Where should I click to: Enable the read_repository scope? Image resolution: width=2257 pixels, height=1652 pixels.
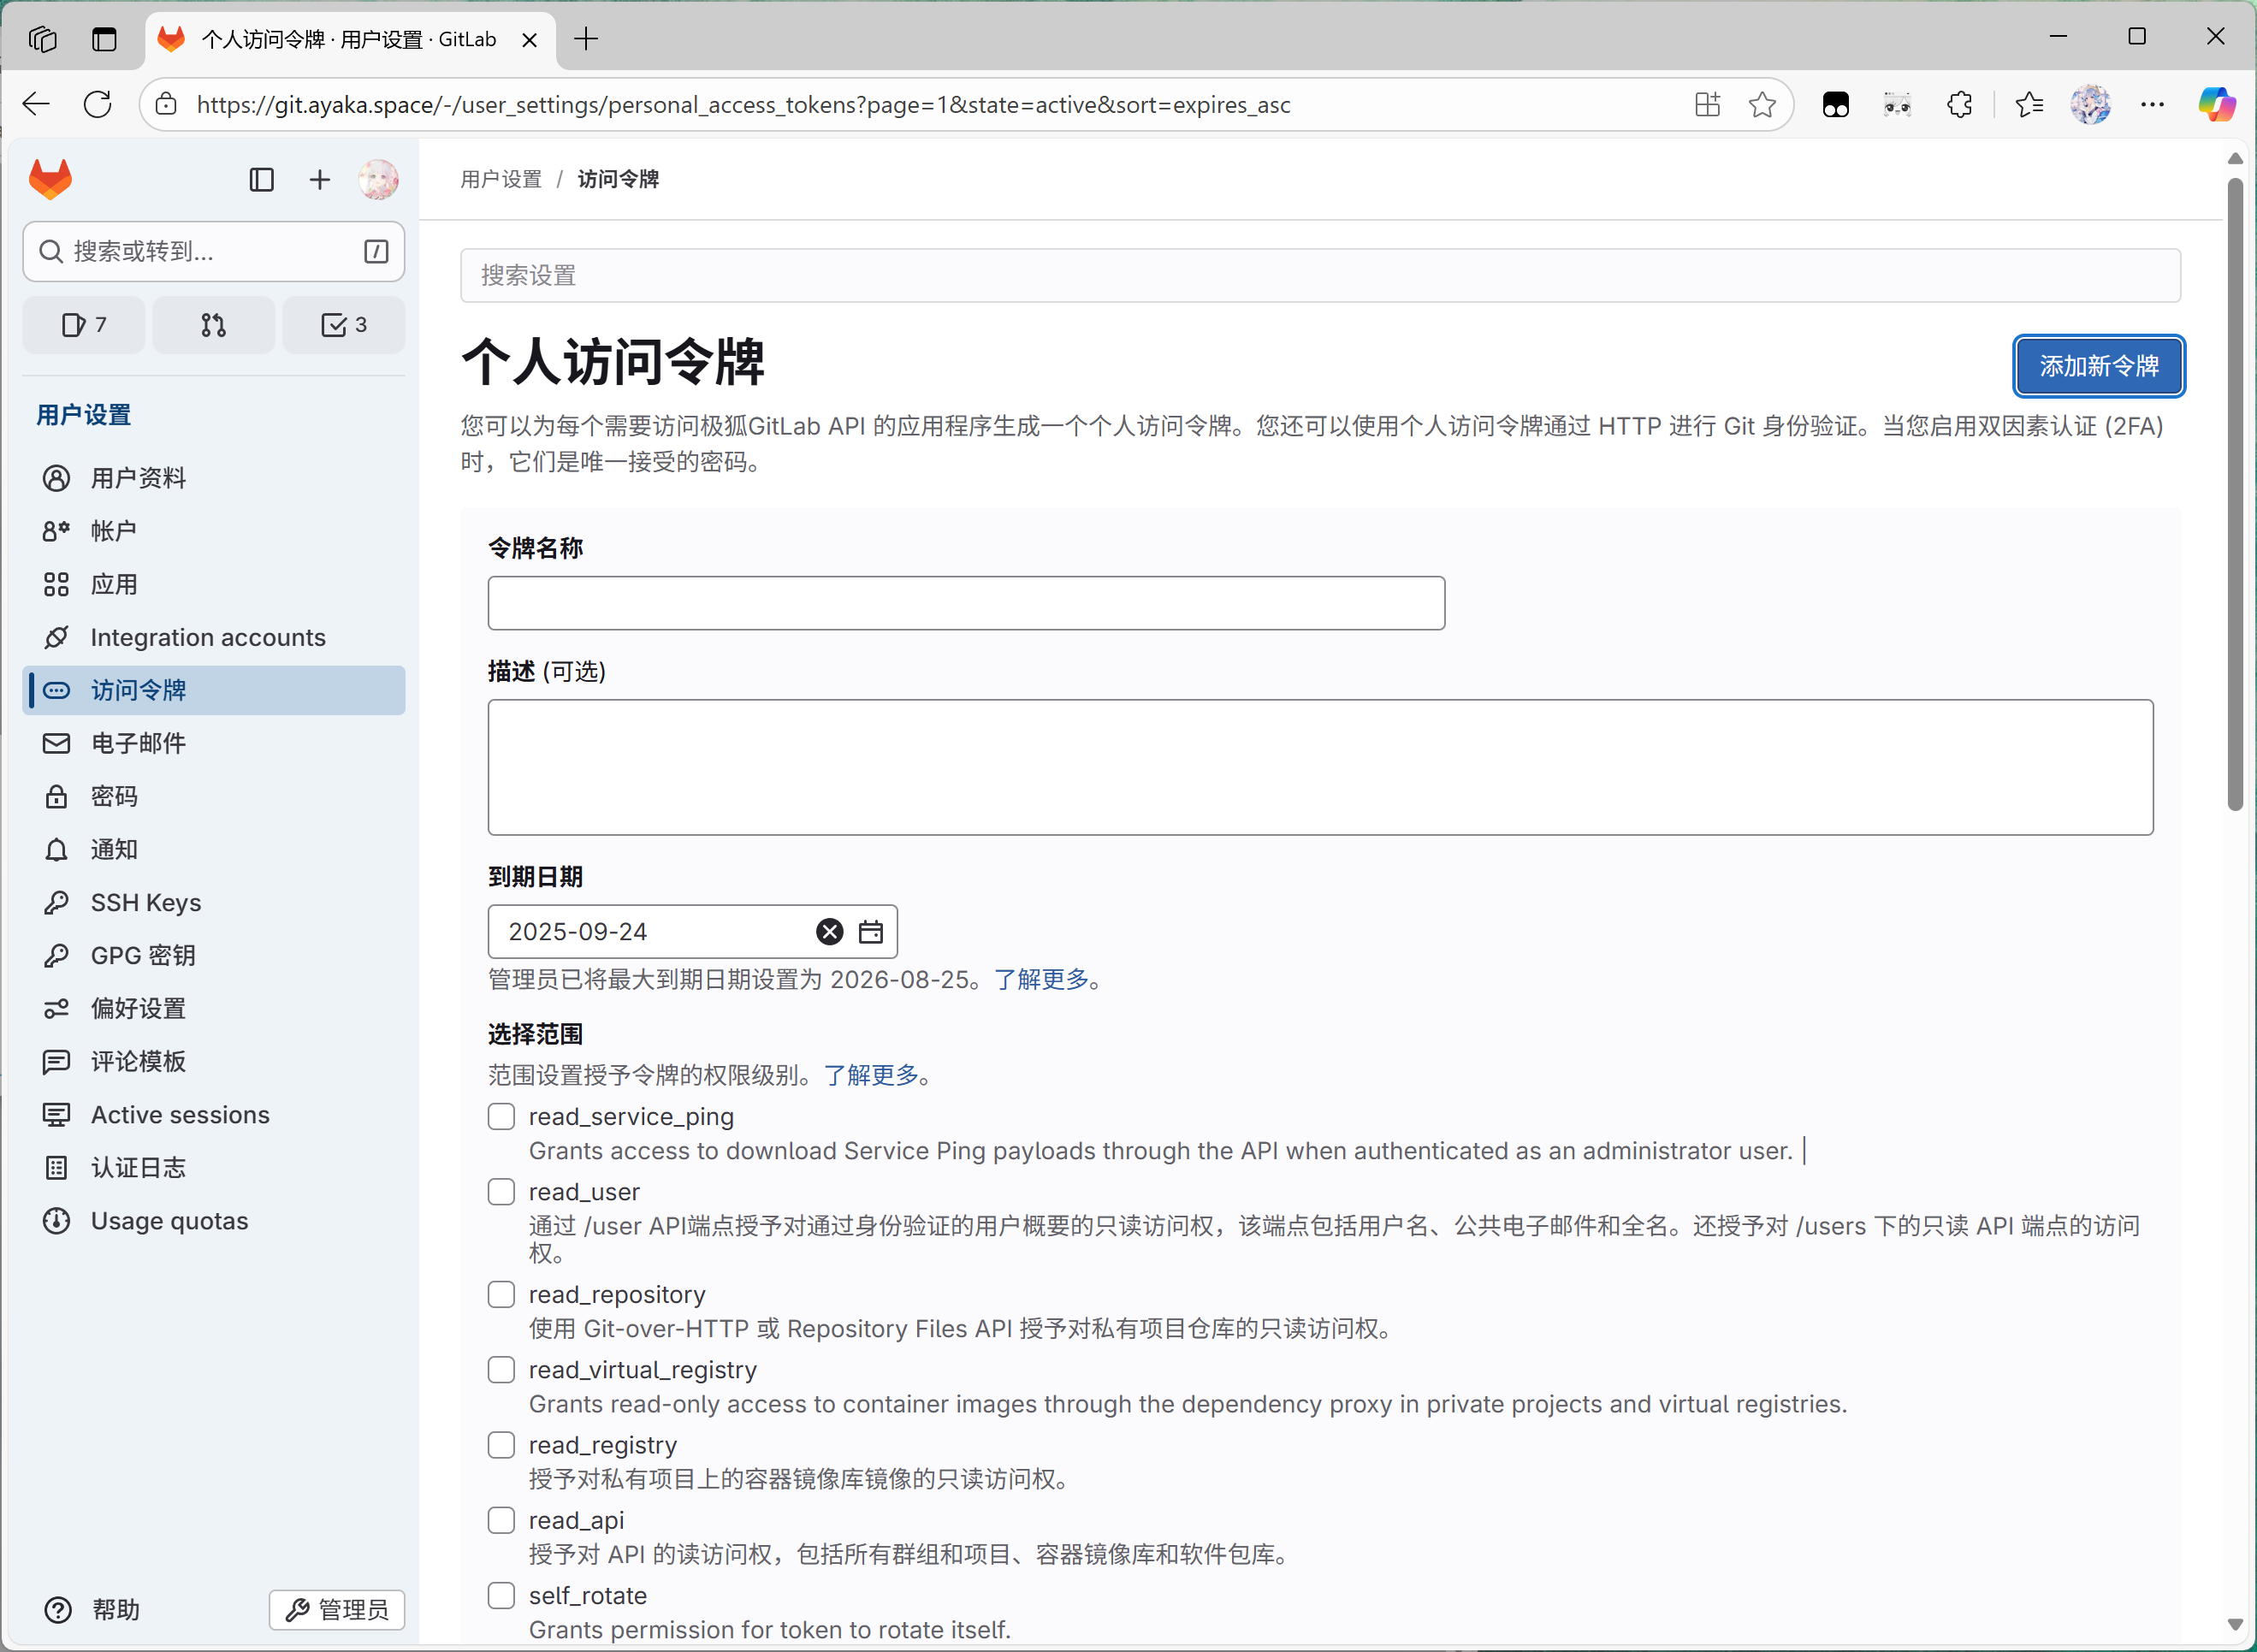tap(501, 1293)
